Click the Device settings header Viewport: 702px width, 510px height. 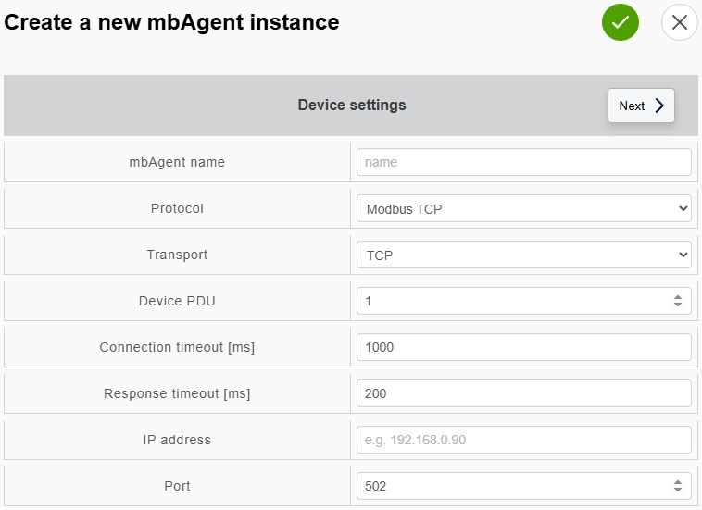pos(351,106)
